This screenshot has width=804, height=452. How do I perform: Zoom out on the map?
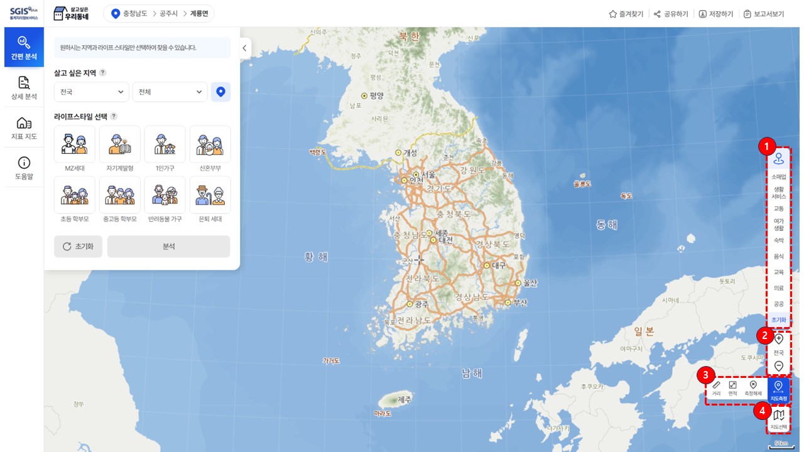pyautogui.click(x=779, y=366)
